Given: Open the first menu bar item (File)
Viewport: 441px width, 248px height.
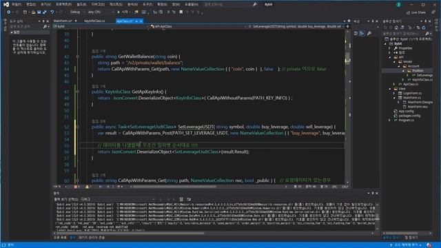Looking at the screenshot, I should [16, 4].
